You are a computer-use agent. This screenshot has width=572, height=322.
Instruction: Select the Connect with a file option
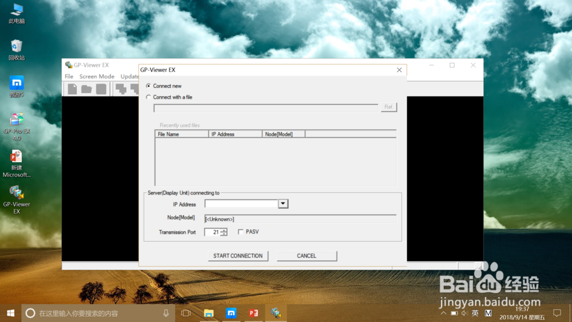[x=148, y=97]
